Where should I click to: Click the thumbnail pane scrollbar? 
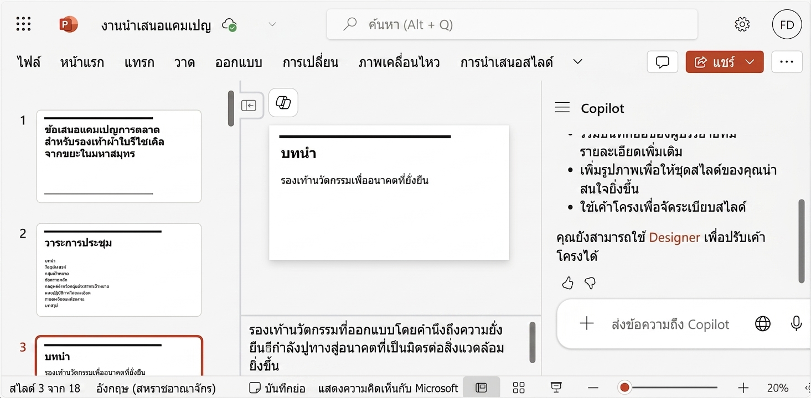[231, 109]
